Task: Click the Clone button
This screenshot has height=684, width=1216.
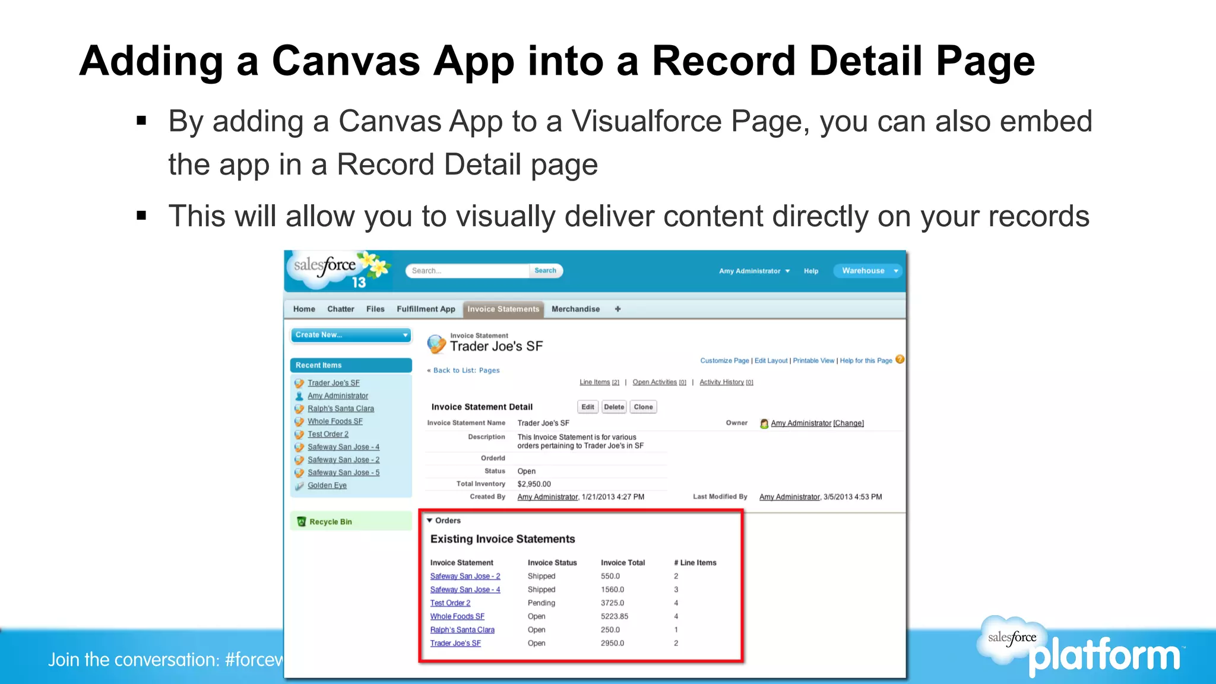Action: tap(643, 407)
